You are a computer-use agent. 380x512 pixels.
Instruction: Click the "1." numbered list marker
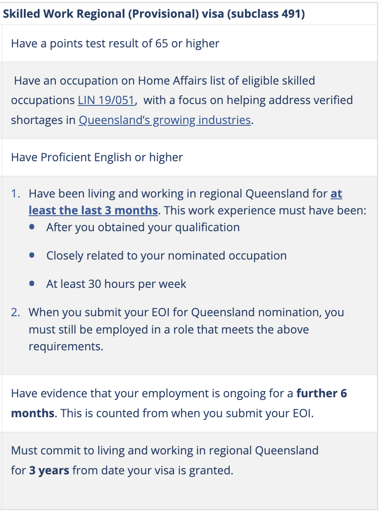click(16, 194)
